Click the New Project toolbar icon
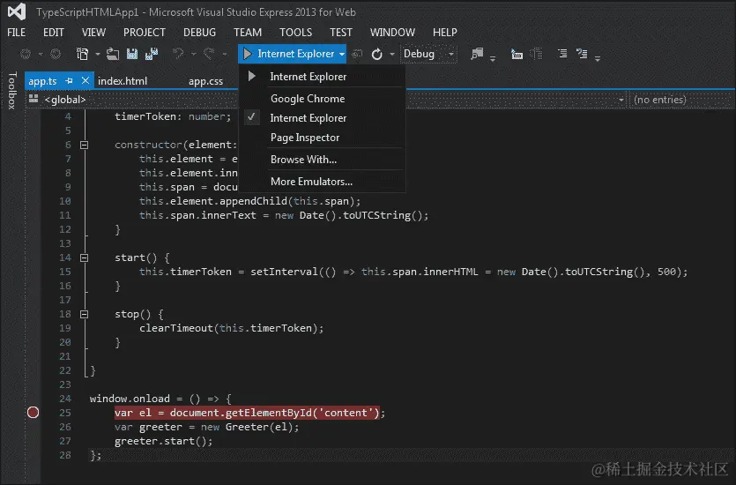736x485 pixels. (x=83, y=54)
